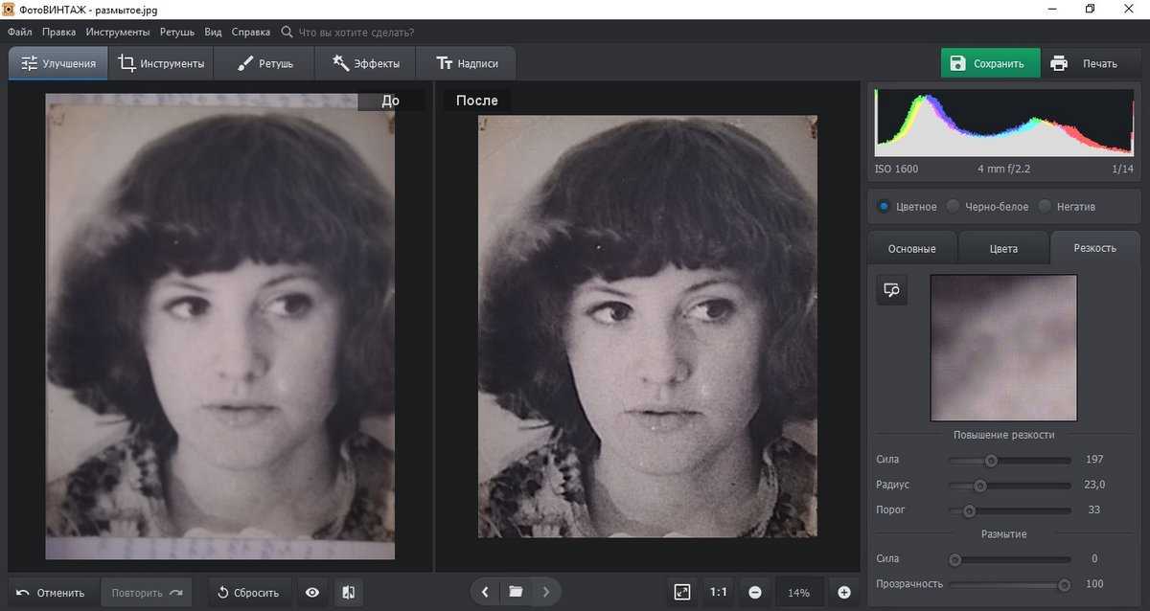This screenshot has height=611, width=1150.
Task: Click the 'Размытие' section heading
Action: [x=1003, y=533]
